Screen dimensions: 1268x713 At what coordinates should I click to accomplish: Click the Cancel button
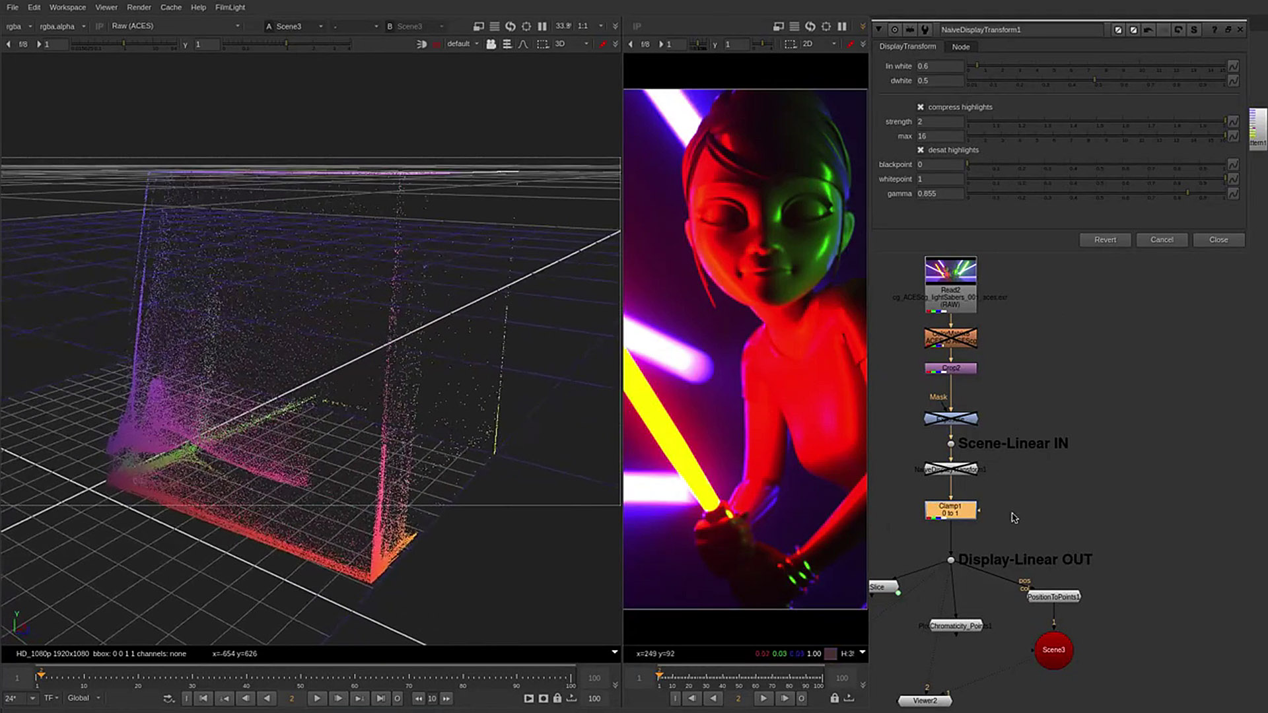(x=1162, y=240)
